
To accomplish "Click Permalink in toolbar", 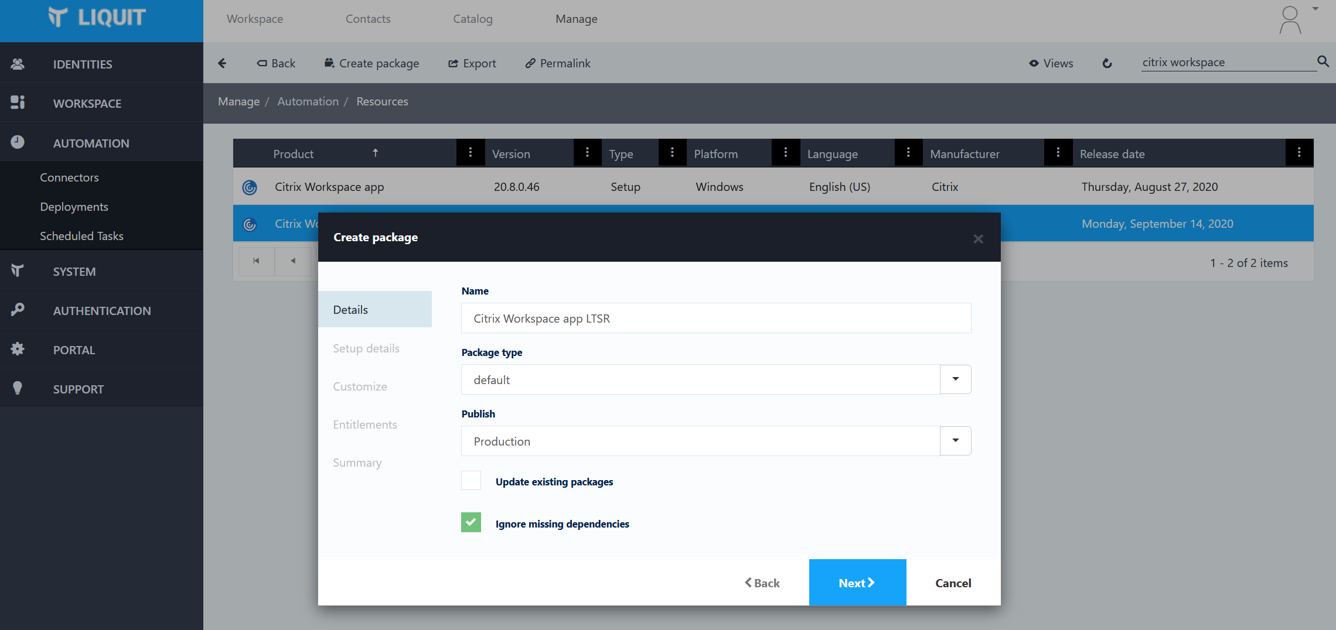I will pyautogui.click(x=558, y=63).
